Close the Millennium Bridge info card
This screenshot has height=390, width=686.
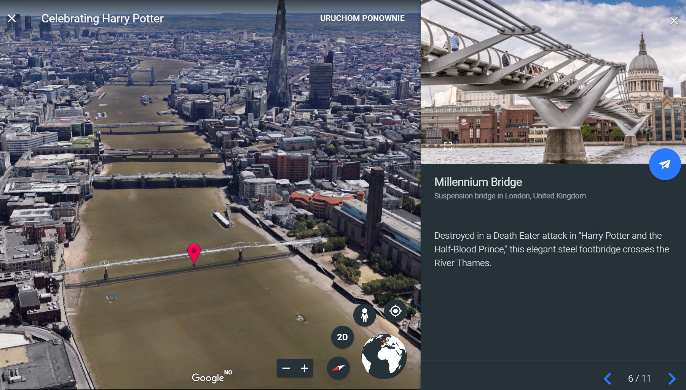pyautogui.click(x=674, y=21)
